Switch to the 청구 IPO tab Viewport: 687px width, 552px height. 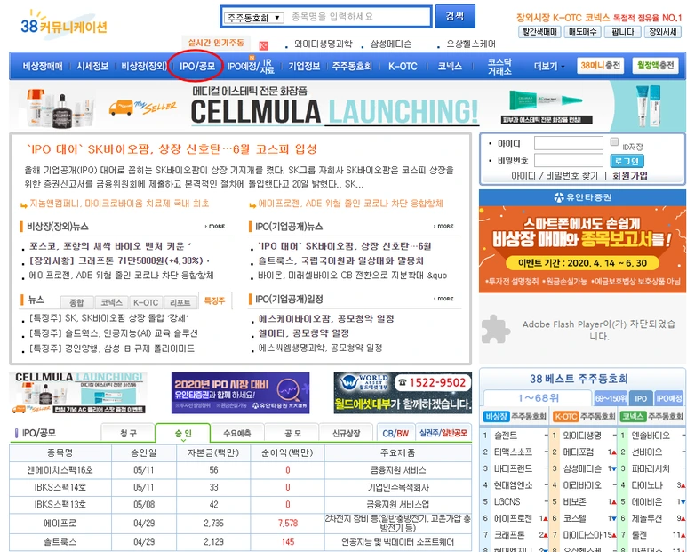(128, 433)
